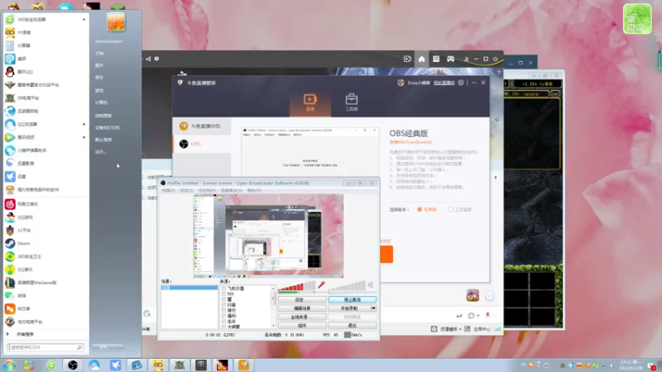Expand Tencent Video jump list arrow
This screenshot has width=662, height=372.
(84, 137)
